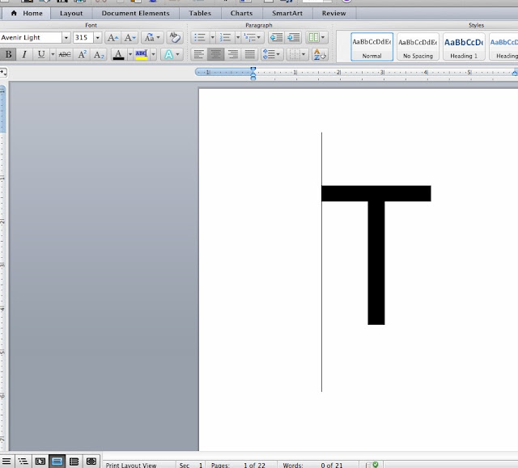Click the Print Layout View status text
This screenshot has height=468, width=518.
click(x=131, y=465)
